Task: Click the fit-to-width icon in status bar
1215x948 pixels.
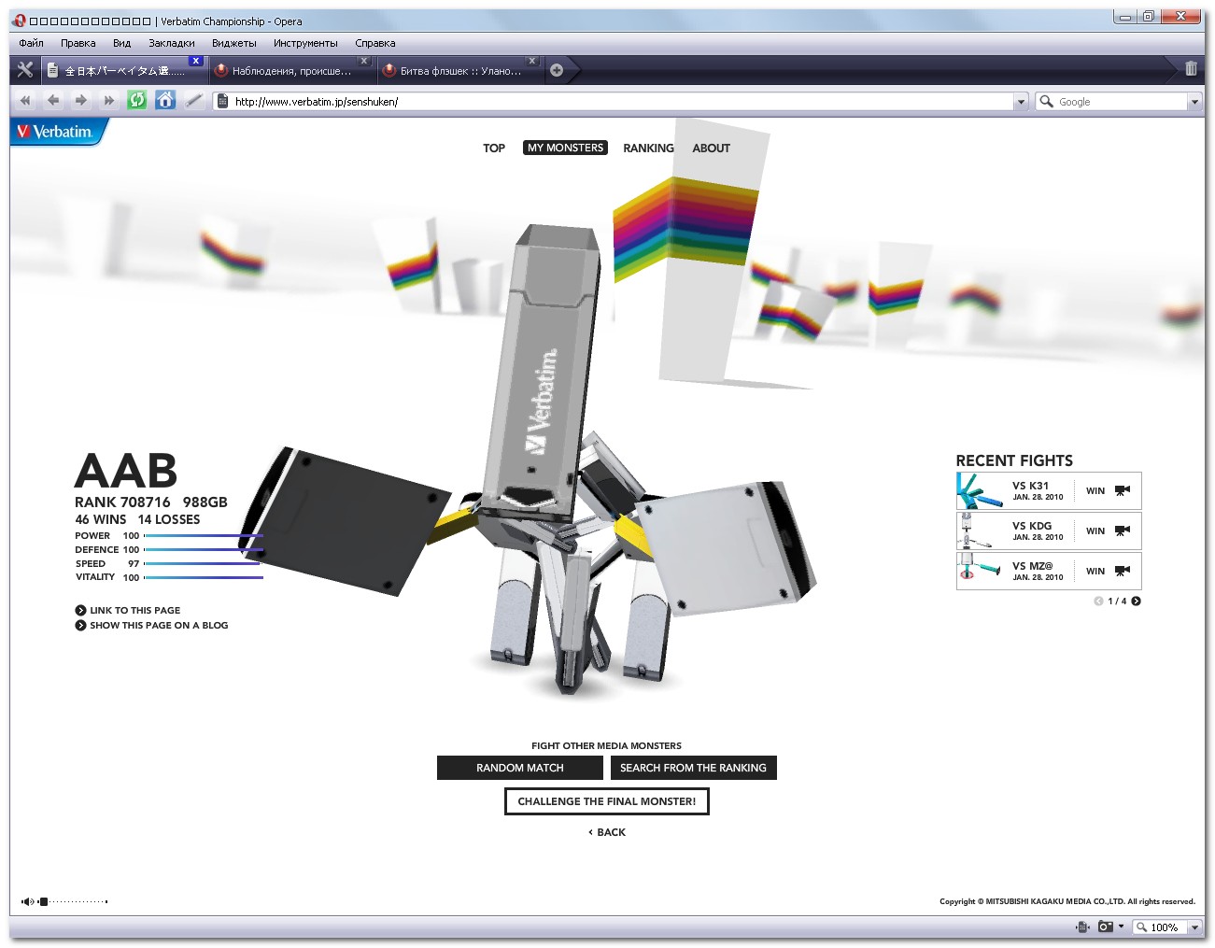Action: [1082, 927]
